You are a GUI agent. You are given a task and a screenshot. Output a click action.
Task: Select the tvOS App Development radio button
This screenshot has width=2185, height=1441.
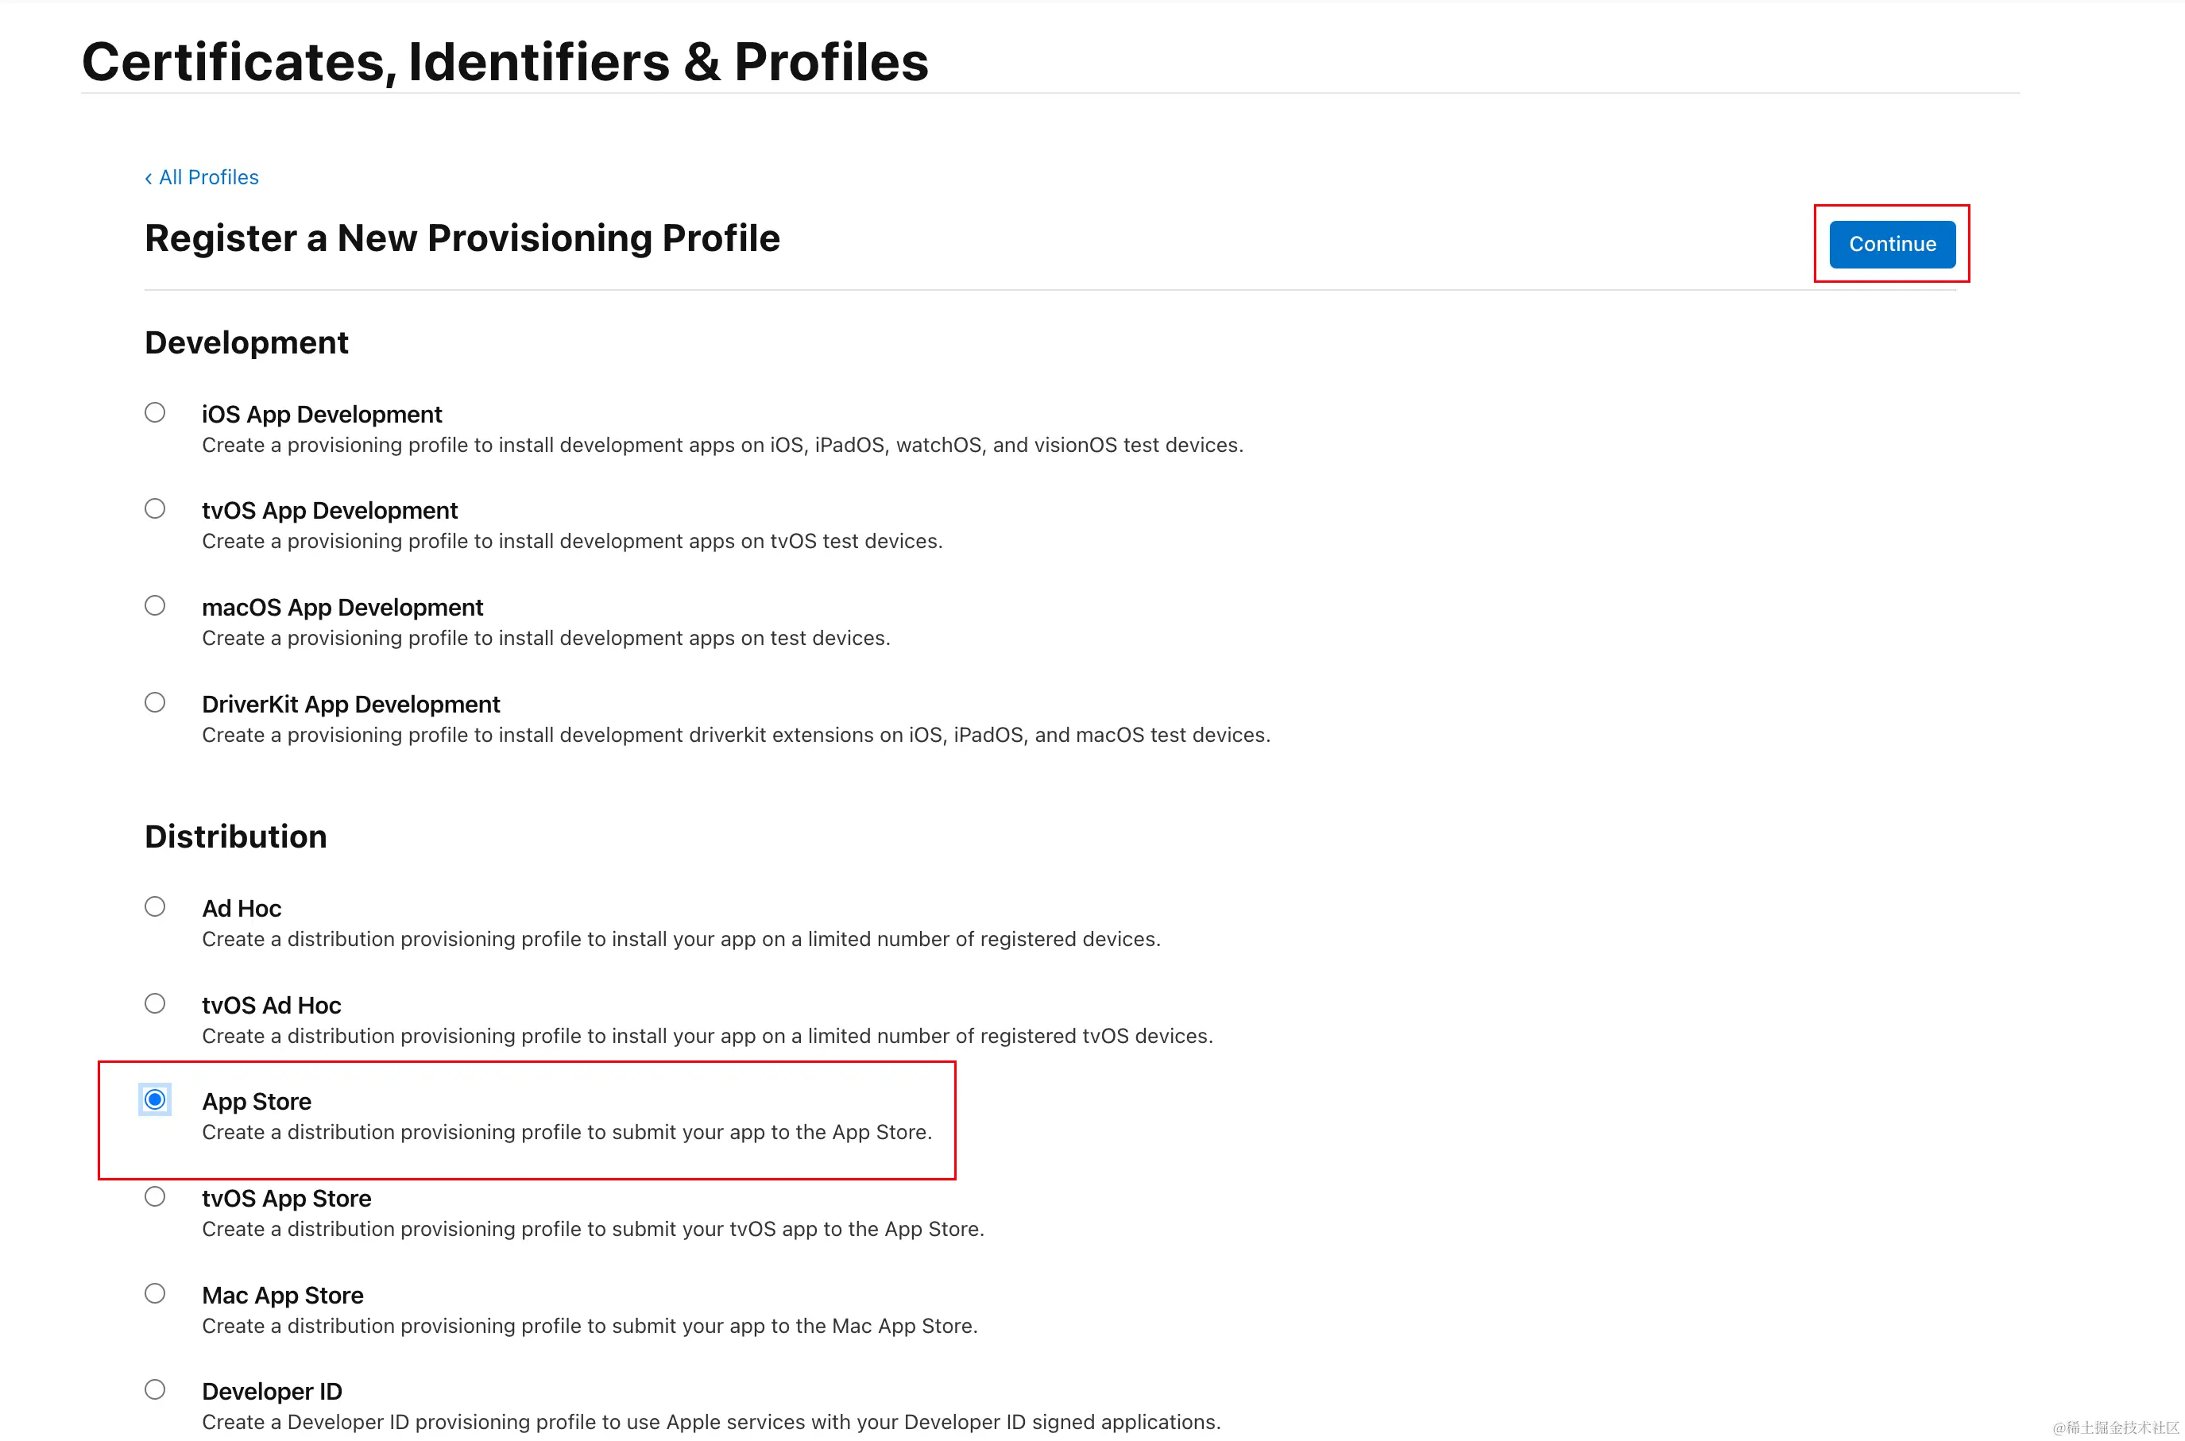click(154, 509)
